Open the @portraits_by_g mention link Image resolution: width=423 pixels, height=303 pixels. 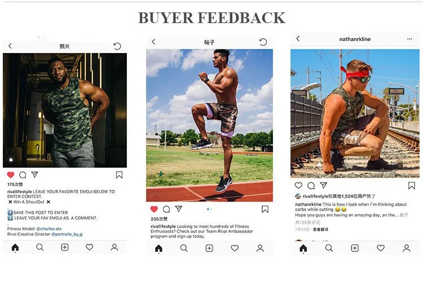67,234
